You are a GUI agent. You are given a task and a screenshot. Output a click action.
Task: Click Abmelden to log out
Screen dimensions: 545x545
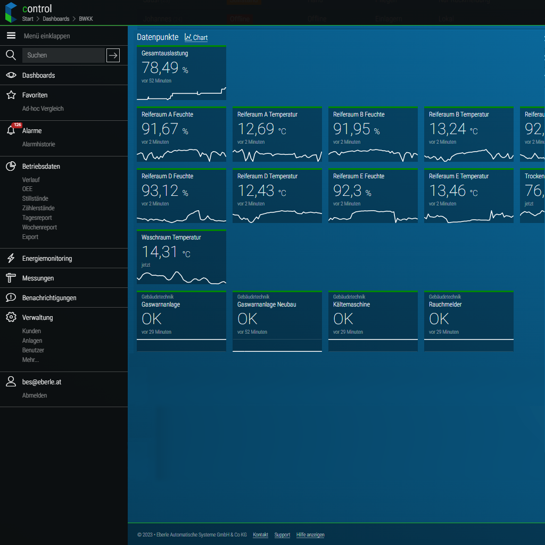click(x=35, y=395)
